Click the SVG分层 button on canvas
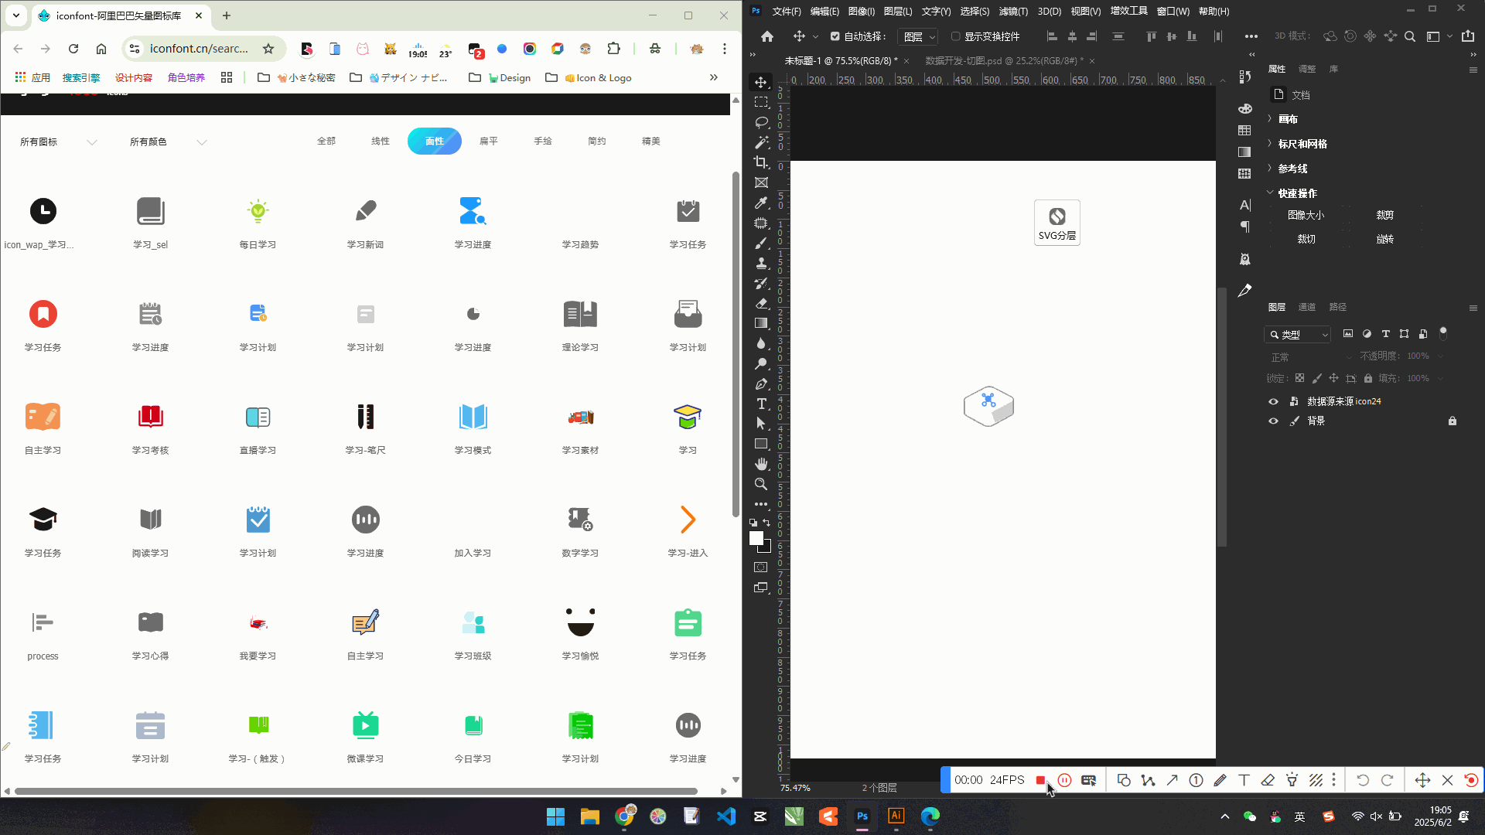The image size is (1485, 835). 1057,223
